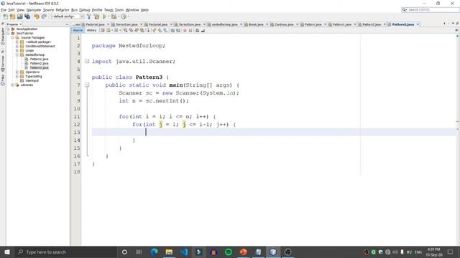Click the Undo toolbar icon

(37, 16)
